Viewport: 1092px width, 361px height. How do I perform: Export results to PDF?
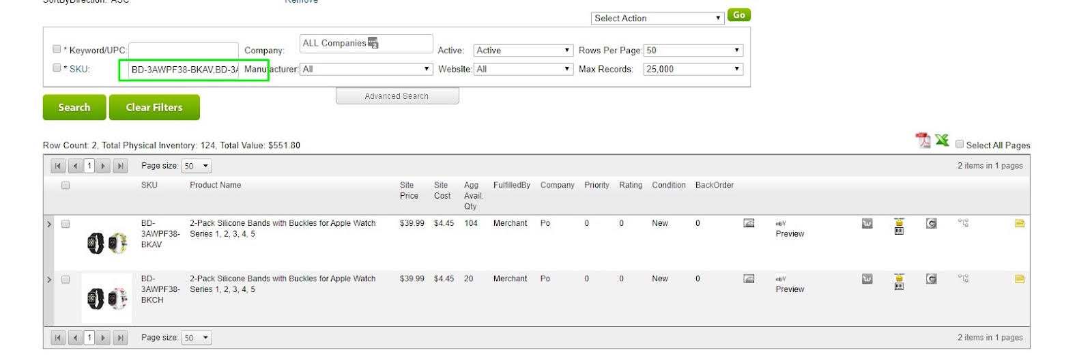point(923,141)
